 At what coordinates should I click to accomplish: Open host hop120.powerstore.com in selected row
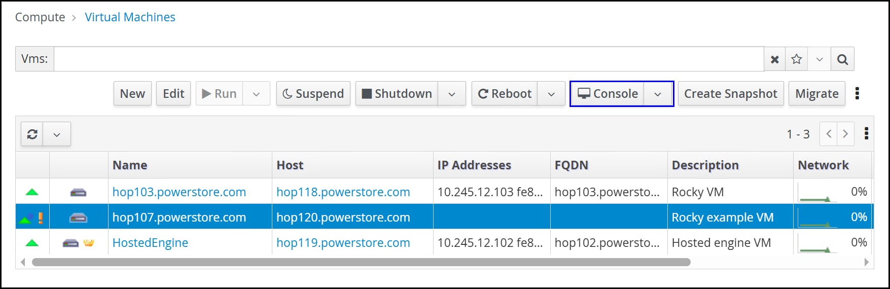(x=343, y=218)
